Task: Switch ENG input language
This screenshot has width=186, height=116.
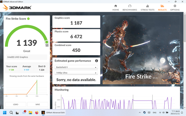Action: pyautogui.click(x=154, y=113)
